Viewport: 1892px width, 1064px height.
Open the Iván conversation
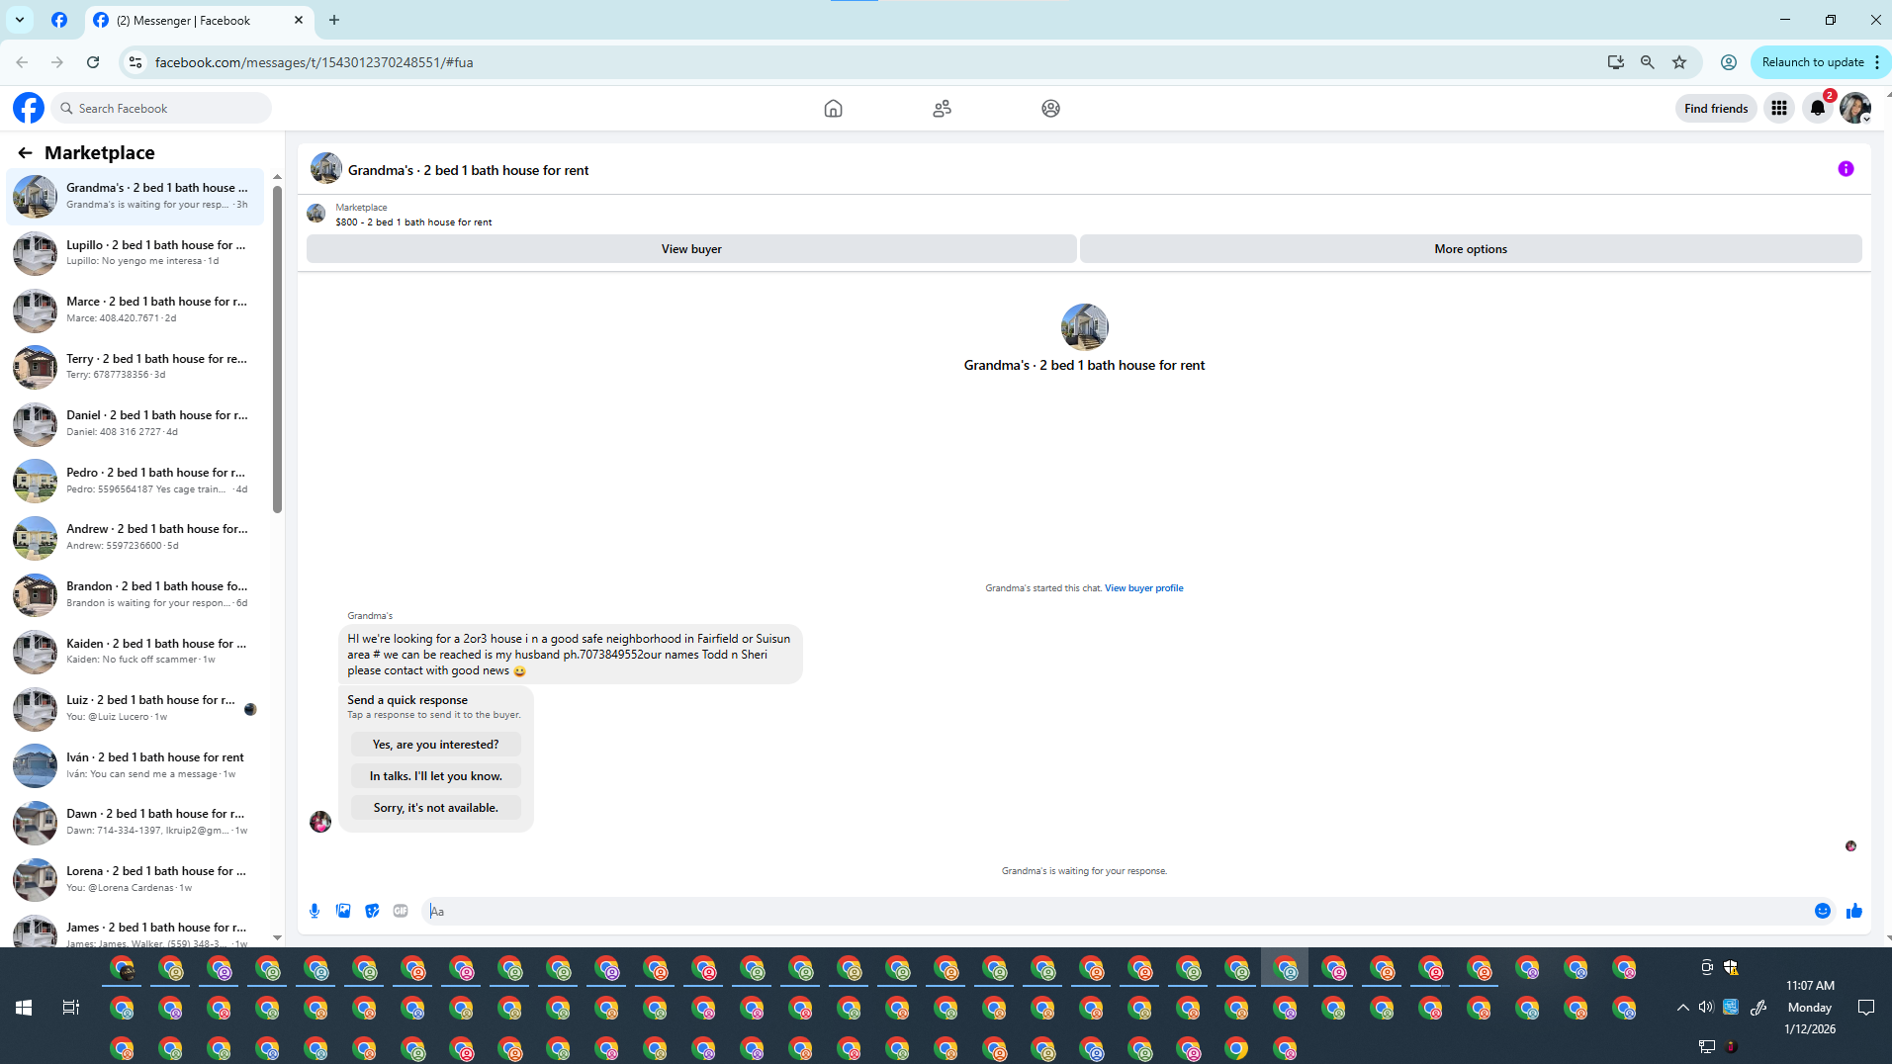[x=136, y=765]
